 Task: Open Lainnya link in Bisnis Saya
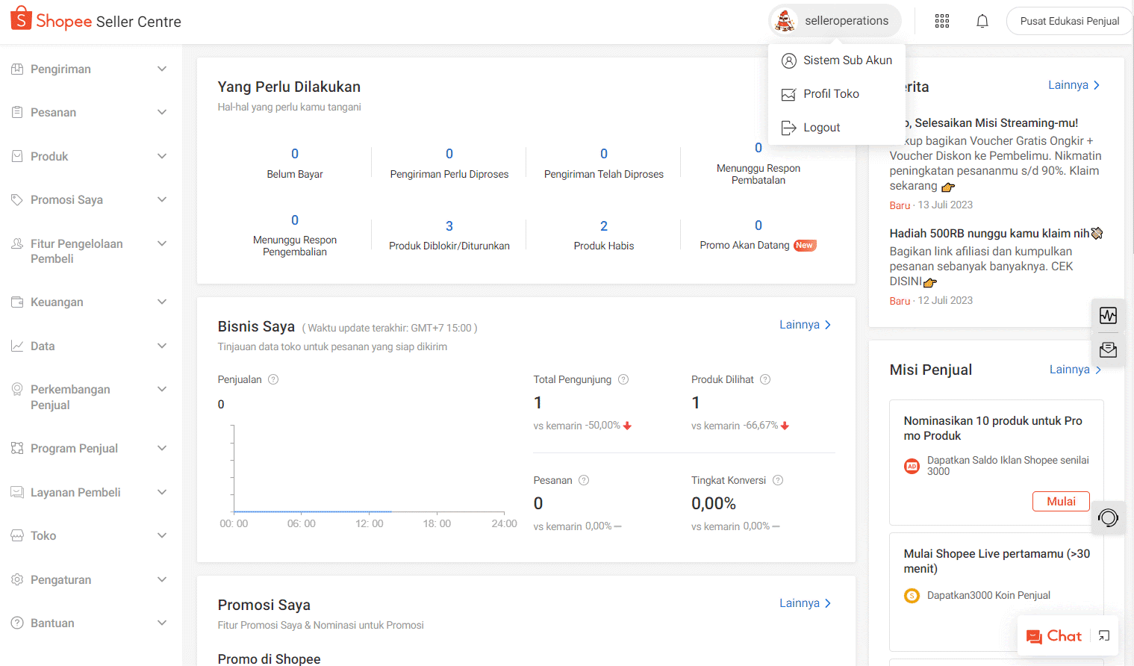[x=805, y=325]
